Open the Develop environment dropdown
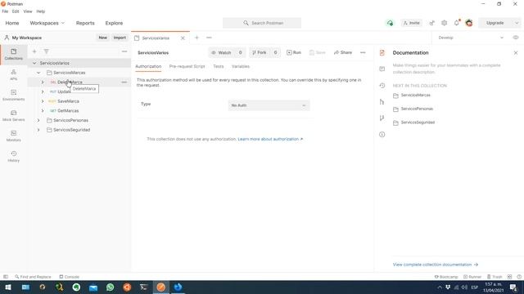The image size is (524, 294). point(471,38)
